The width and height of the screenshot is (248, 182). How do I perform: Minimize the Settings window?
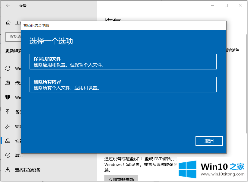pyautogui.click(x=212, y=5)
